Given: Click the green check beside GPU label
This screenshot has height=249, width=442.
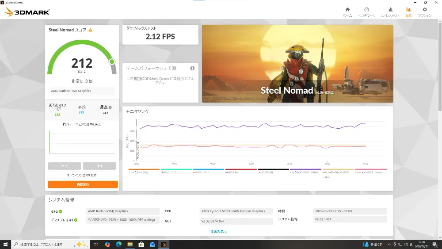Looking at the screenshot, I should point(61,211).
